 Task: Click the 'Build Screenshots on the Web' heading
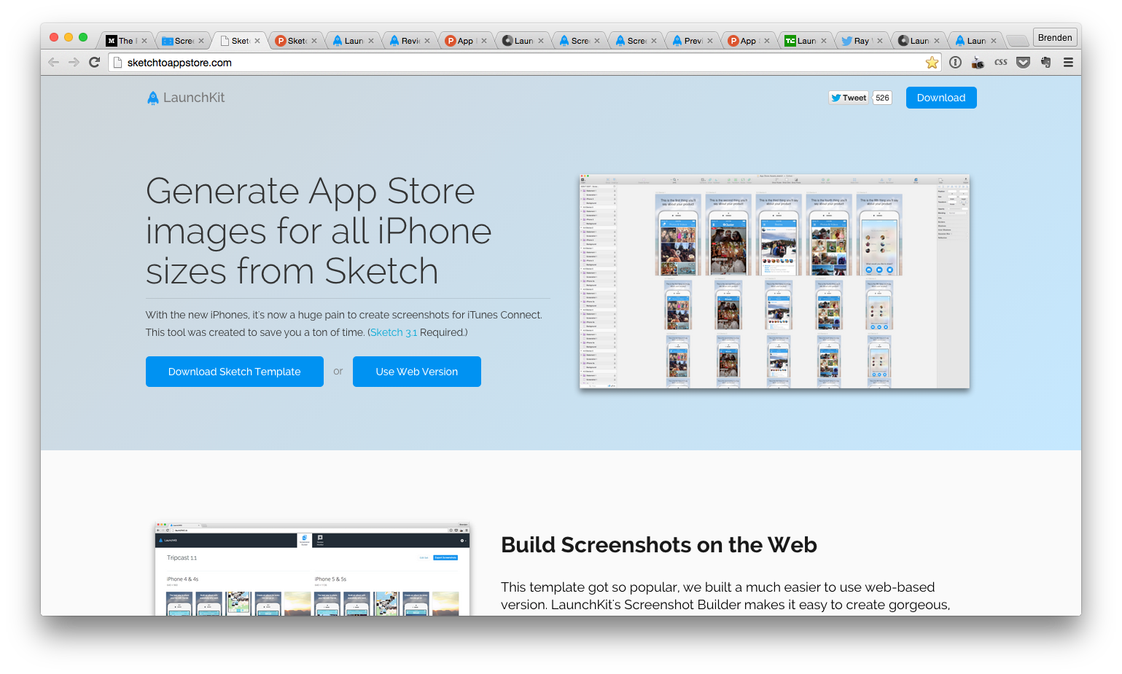click(x=659, y=545)
